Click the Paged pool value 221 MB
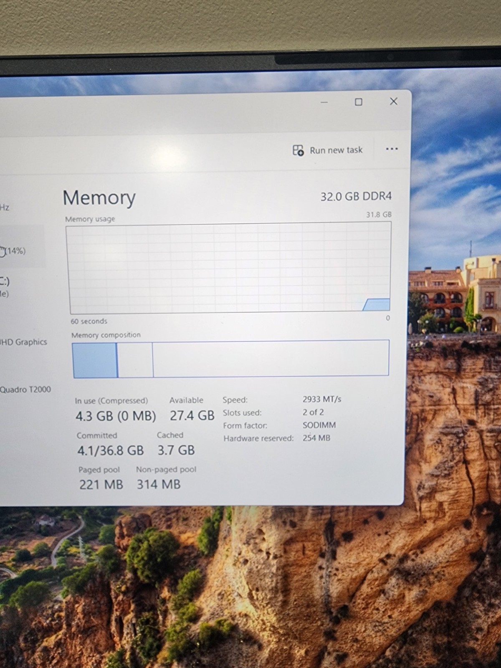501x668 pixels. pos(101,485)
